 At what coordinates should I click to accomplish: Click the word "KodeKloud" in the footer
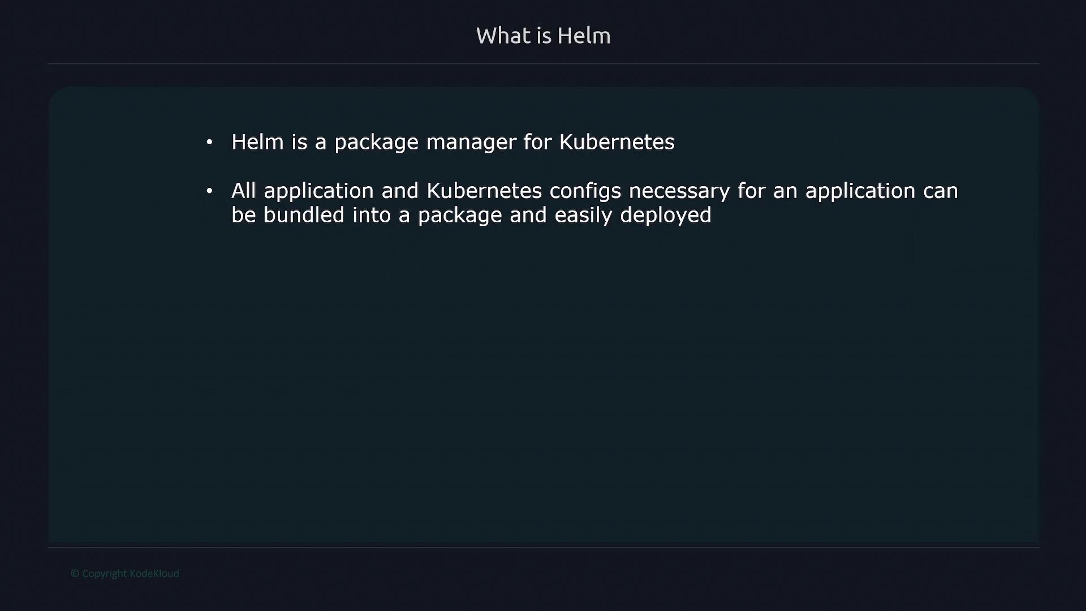pos(154,574)
